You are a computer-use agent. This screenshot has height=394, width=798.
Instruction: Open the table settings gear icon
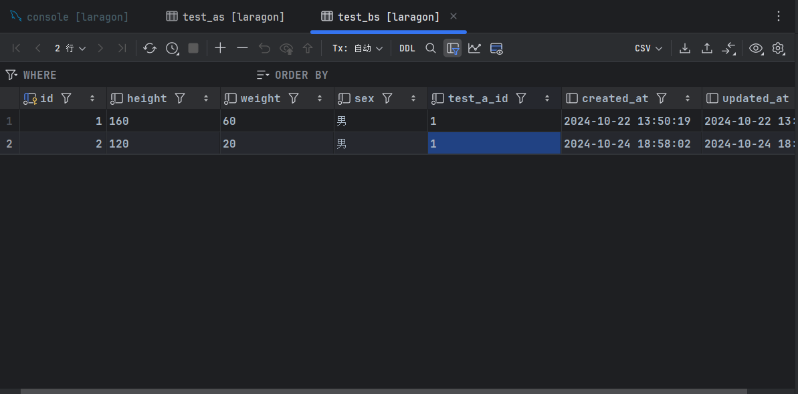click(x=778, y=48)
